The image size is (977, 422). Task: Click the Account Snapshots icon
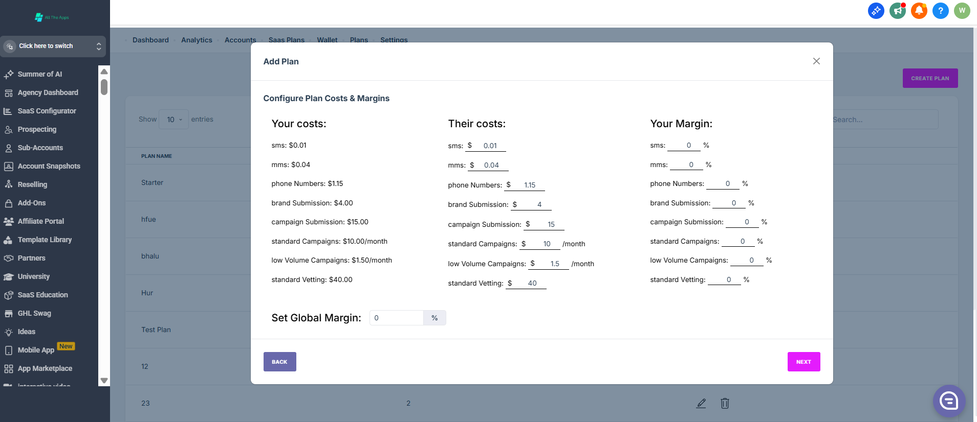pyautogui.click(x=9, y=166)
